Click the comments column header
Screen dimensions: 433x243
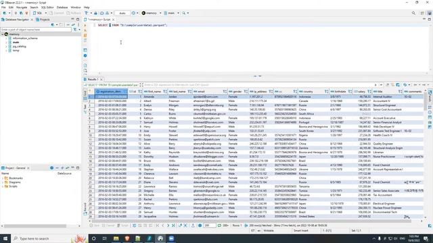413,92
